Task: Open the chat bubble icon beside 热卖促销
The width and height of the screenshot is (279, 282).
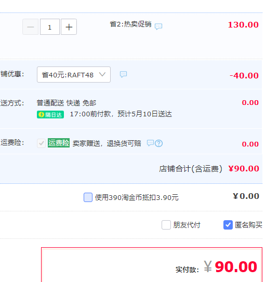Action: pos(158,26)
